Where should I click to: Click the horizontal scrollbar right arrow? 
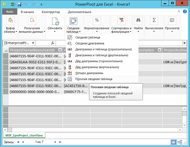(x=180, y=130)
